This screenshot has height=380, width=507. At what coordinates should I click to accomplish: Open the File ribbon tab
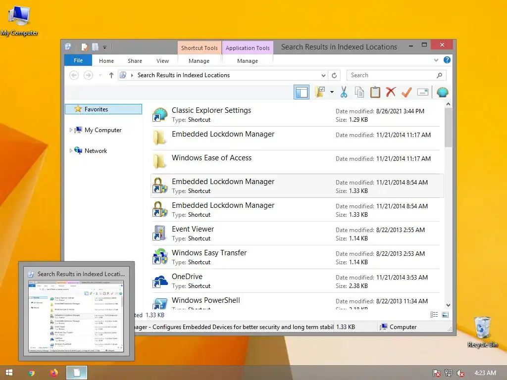pos(78,60)
